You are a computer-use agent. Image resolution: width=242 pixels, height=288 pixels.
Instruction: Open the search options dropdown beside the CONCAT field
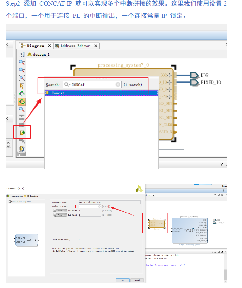(x=67, y=85)
